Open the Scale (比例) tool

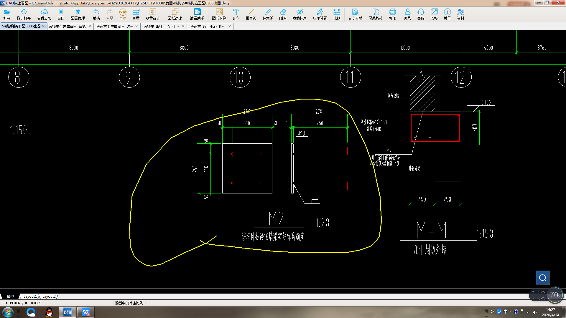[337, 14]
